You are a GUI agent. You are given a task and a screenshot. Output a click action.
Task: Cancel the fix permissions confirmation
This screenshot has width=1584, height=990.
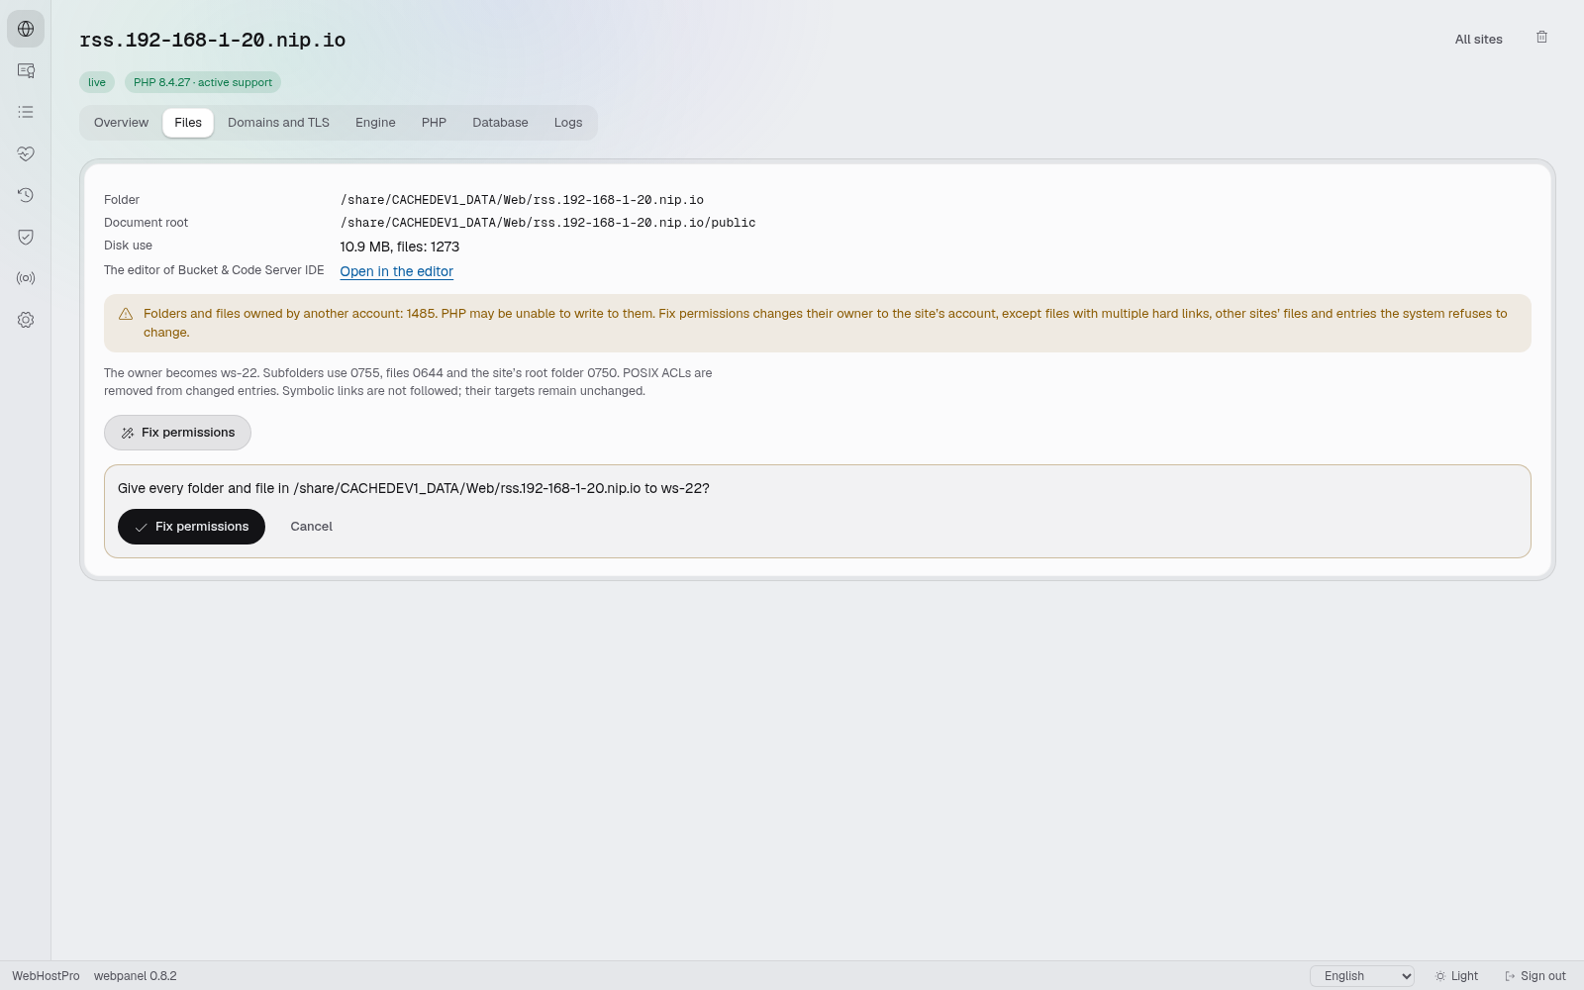pos(311,527)
